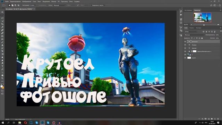Hide the фотошопе text layer
Screen dimensions: 222x125
[x=185, y=42]
